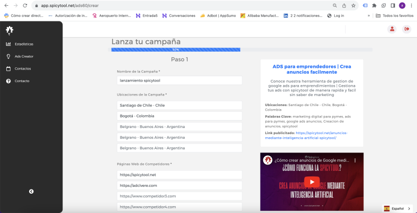Click the video title text

311,161
